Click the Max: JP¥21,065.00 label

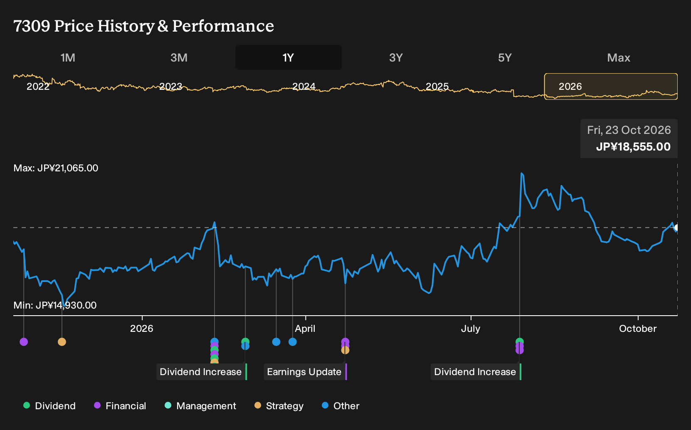[56, 168]
